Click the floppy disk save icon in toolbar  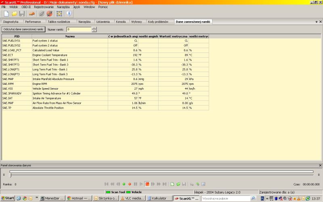pyautogui.click(x=21, y=14)
